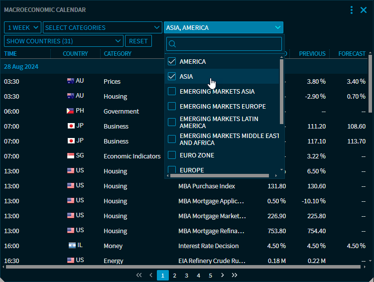Go to the first page of results
This screenshot has height=282, width=374.
139,275
